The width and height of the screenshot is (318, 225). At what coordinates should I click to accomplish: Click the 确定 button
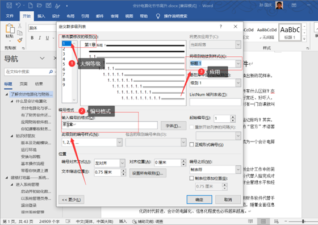coord(199,199)
